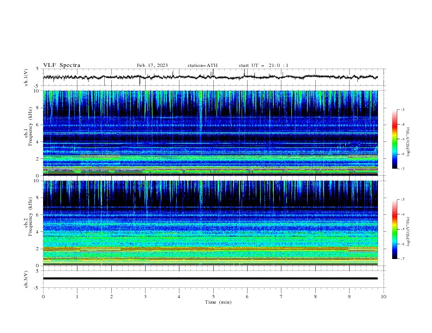Click the ch.1(V) axis tick "-5"
The width and height of the screenshot is (432, 333).
[37, 86]
